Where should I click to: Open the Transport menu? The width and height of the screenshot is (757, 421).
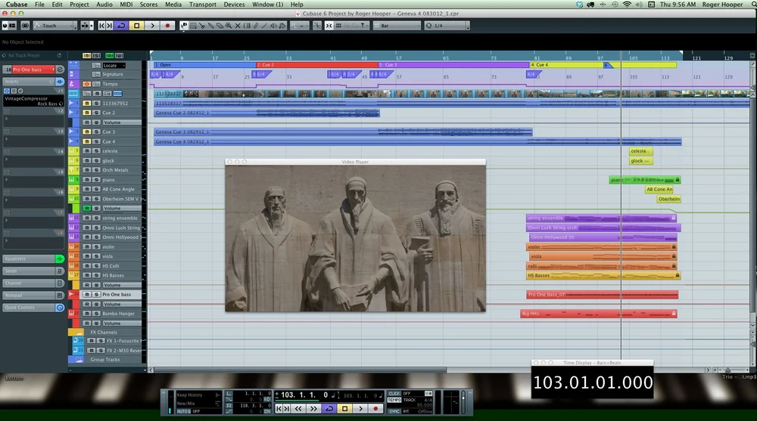click(x=203, y=5)
